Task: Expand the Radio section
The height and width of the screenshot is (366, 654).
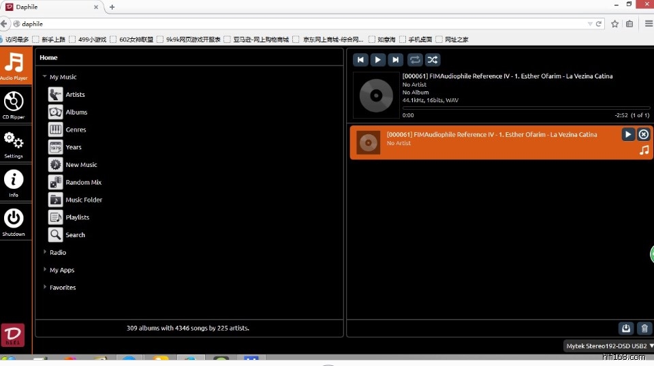Action: coord(45,252)
